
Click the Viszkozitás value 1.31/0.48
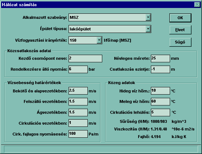[x=159, y=129]
